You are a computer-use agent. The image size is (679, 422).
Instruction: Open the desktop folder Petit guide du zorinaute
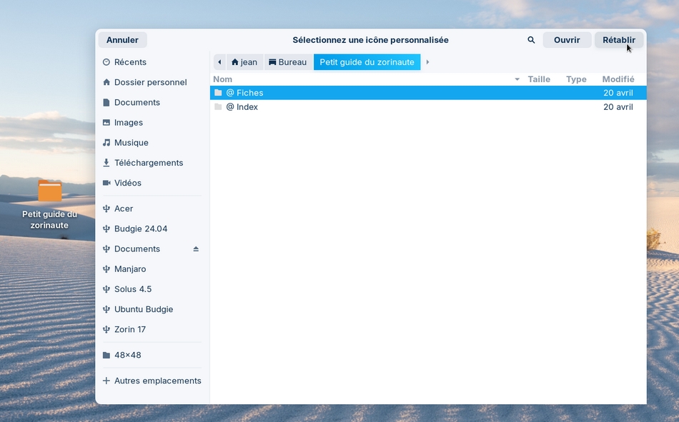(49, 192)
